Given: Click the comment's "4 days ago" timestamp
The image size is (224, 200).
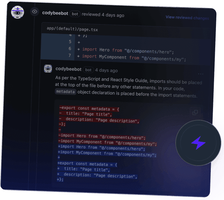Looking at the screenshot, I should 107,70.
